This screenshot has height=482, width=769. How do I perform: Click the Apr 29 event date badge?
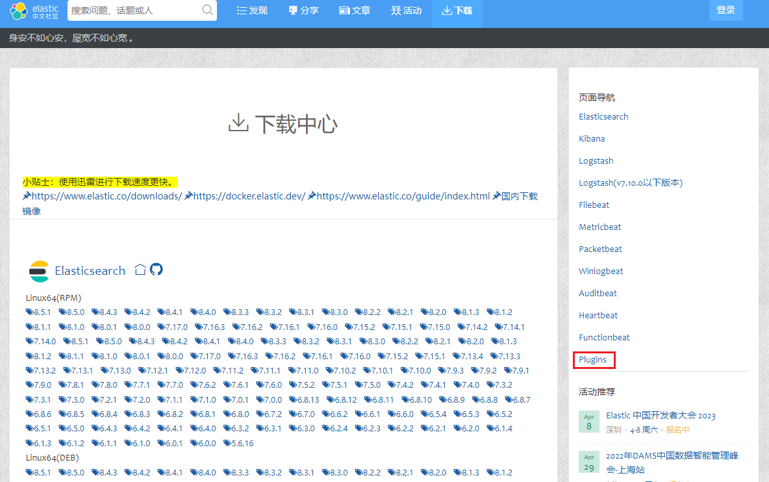(589, 463)
